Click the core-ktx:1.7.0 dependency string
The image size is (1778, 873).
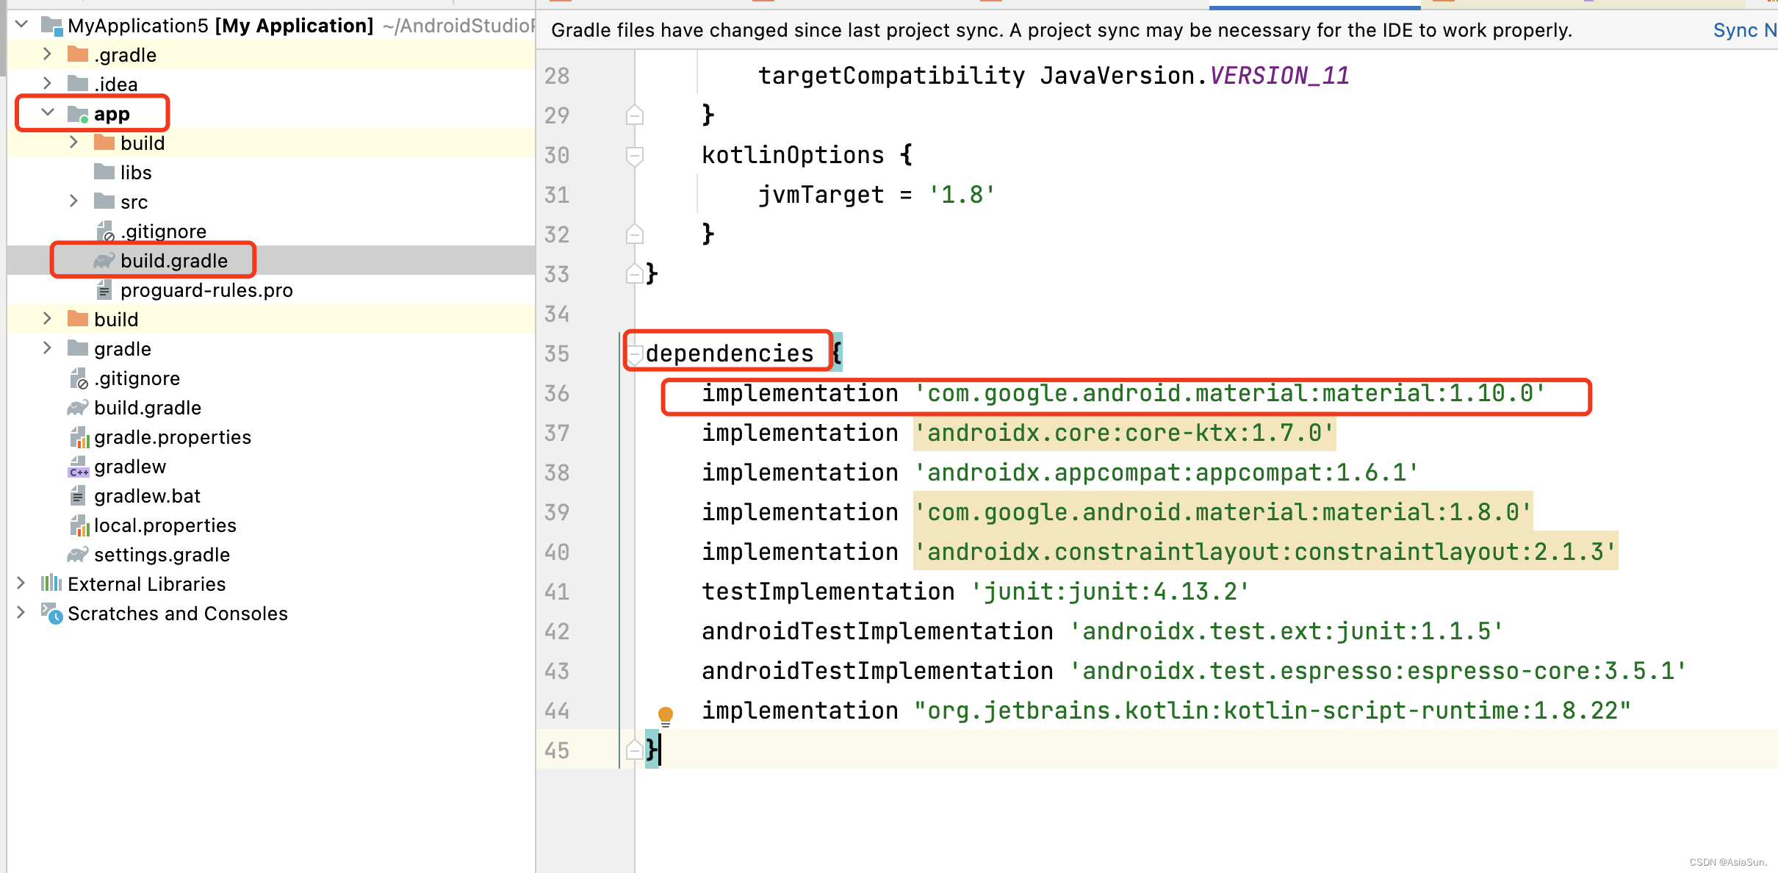[1124, 433]
